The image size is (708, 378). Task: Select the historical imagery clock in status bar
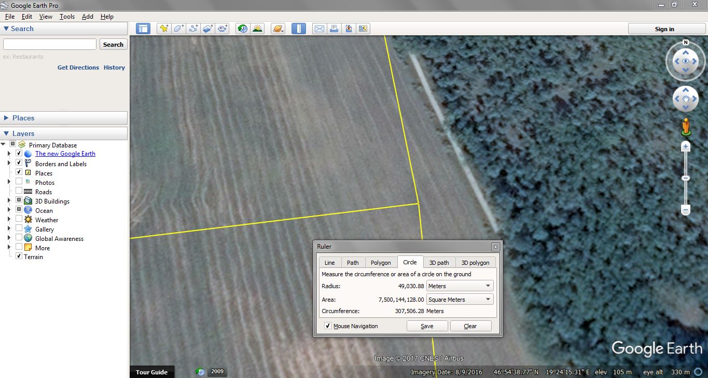(200, 372)
